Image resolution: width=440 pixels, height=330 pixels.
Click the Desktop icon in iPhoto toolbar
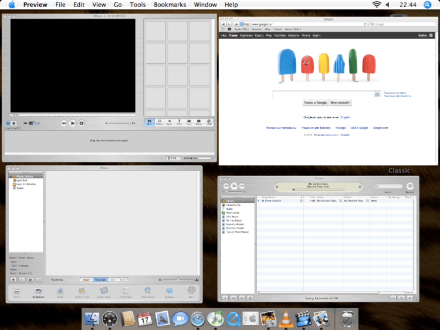(x=169, y=292)
